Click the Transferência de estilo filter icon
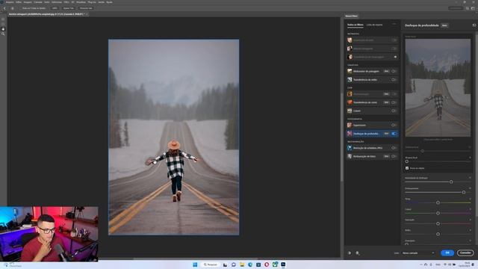478x269 pixels. [350, 80]
